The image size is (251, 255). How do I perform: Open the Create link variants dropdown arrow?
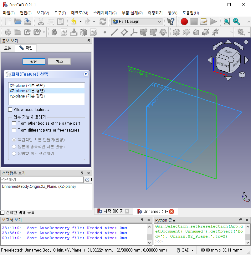point(44,32)
